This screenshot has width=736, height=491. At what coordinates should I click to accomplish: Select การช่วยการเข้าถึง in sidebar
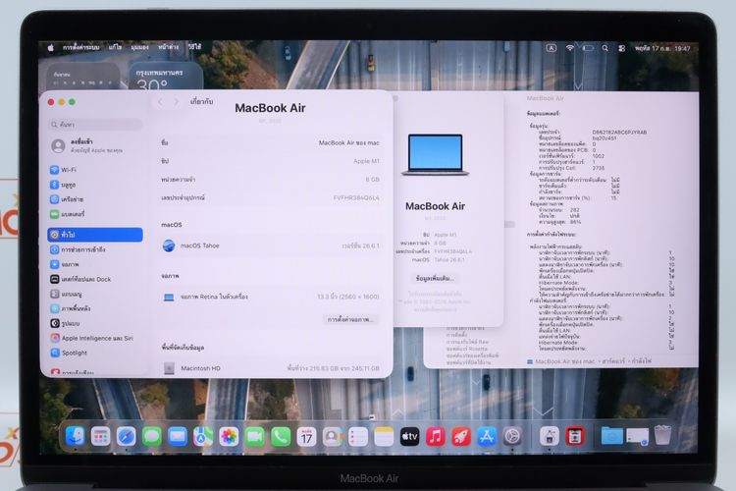point(95,249)
